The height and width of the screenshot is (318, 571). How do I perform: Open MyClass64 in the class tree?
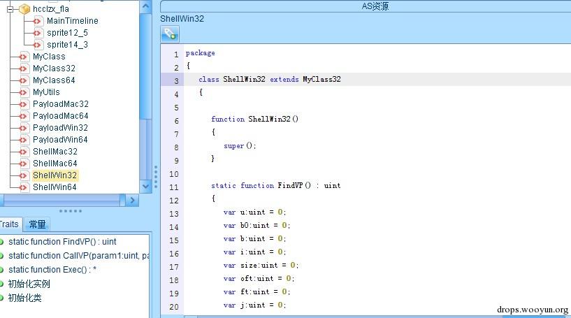(x=54, y=80)
